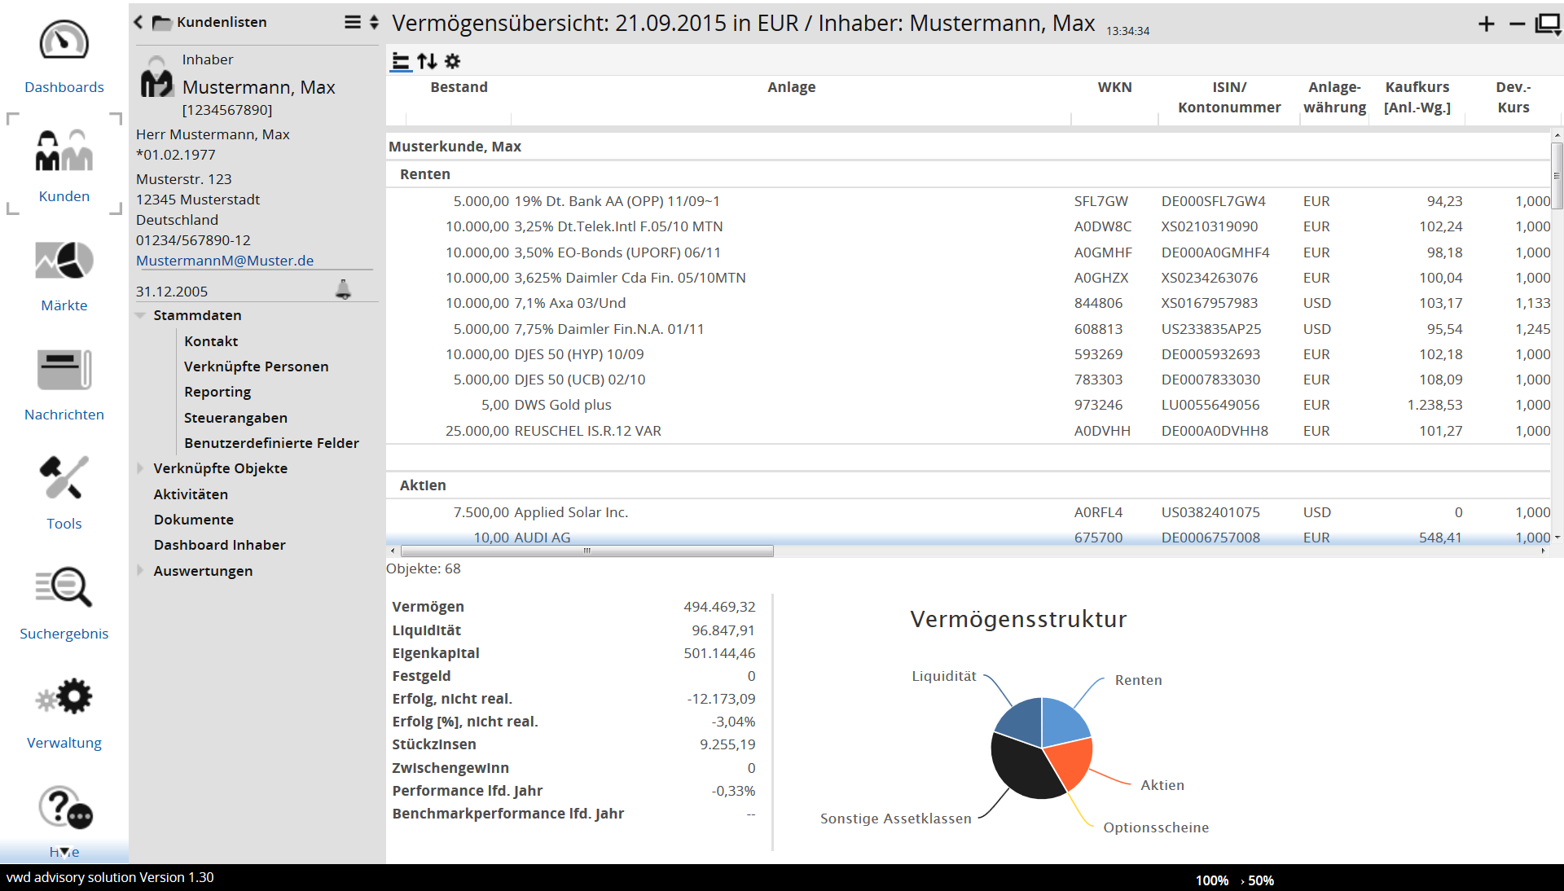The height and width of the screenshot is (891, 1564).
Task: Expand Verknüpfte Objekte tree node
Action: (x=141, y=468)
